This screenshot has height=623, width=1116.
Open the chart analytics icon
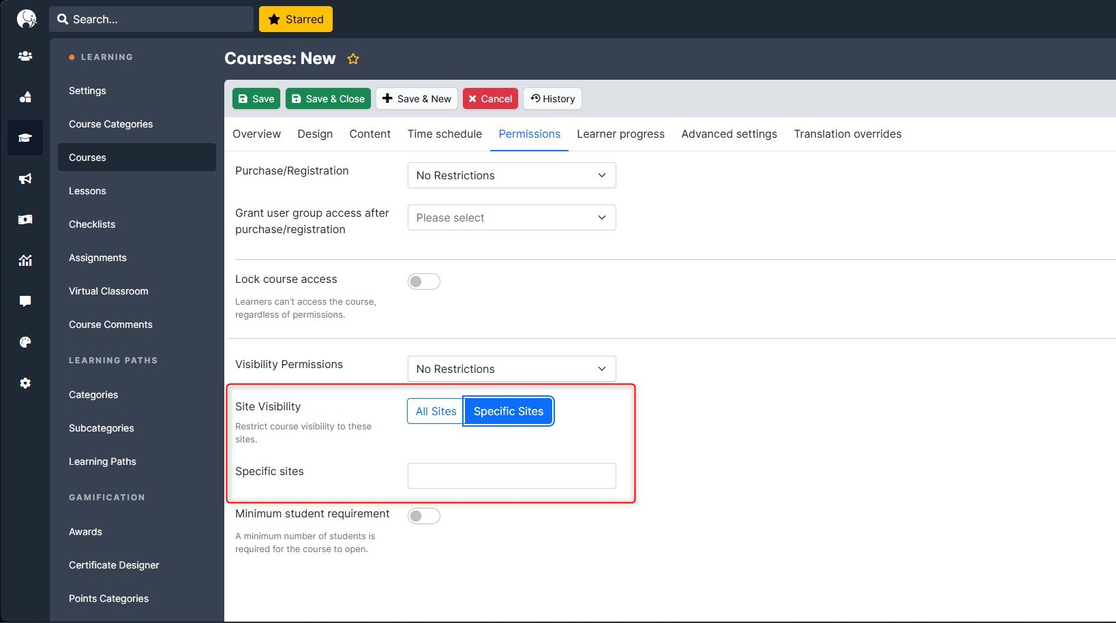(x=25, y=260)
